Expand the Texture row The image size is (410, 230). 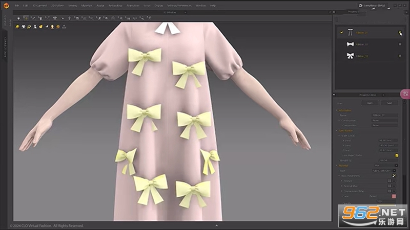[x=342, y=181]
